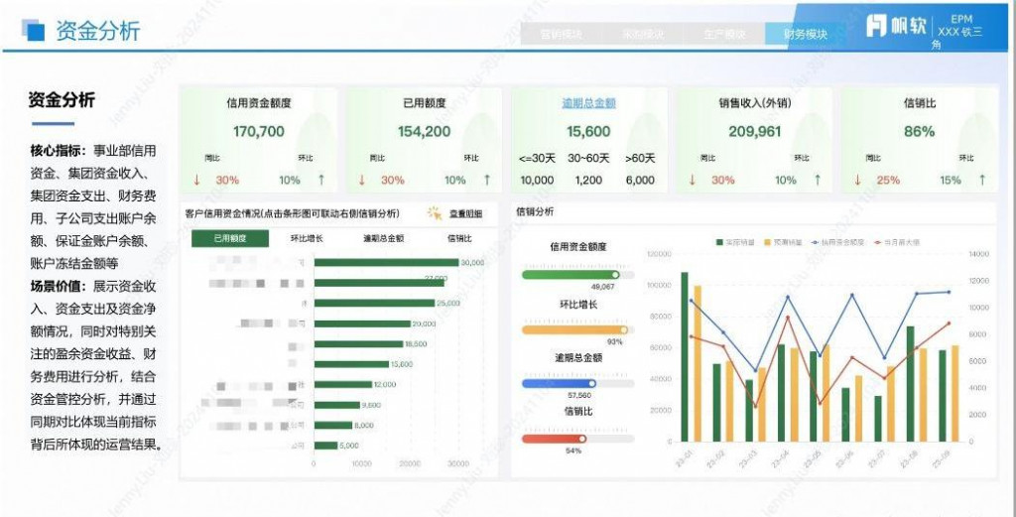Switch to the 财务模块 tab
1016x517 pixels.
[806, 34]
